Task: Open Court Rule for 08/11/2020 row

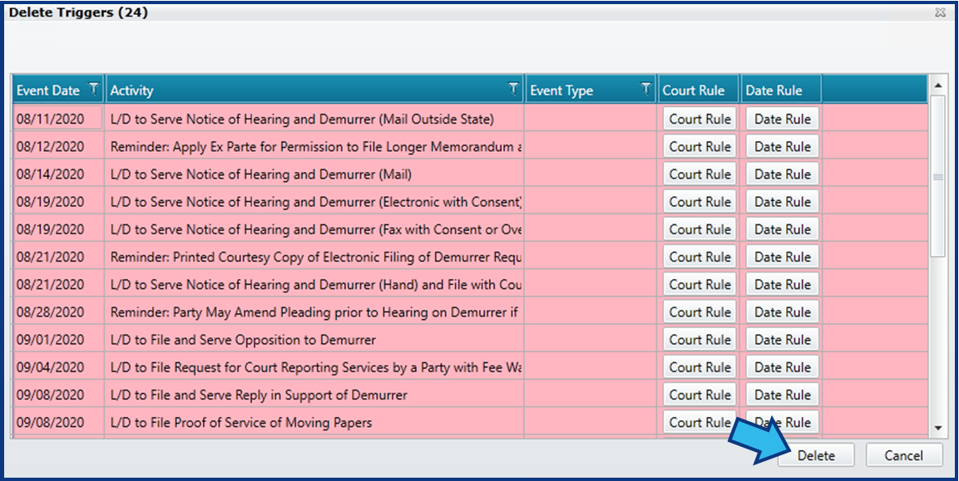Action: tap(699, 119)
